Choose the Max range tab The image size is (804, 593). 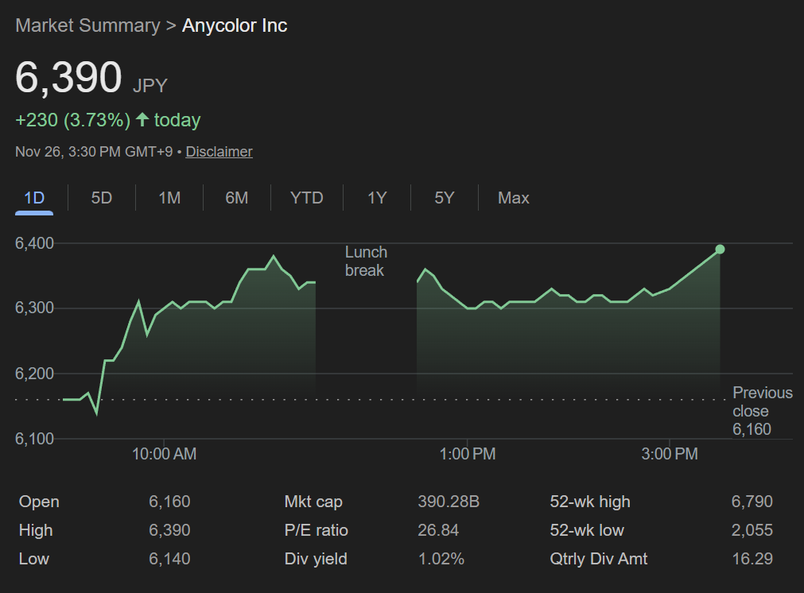[x=513, y=198]
